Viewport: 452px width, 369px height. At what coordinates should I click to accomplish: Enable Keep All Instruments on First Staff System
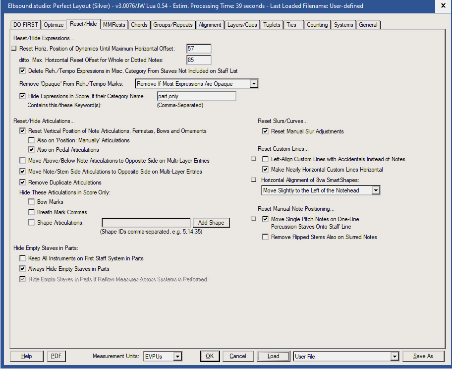click(22, 258)
